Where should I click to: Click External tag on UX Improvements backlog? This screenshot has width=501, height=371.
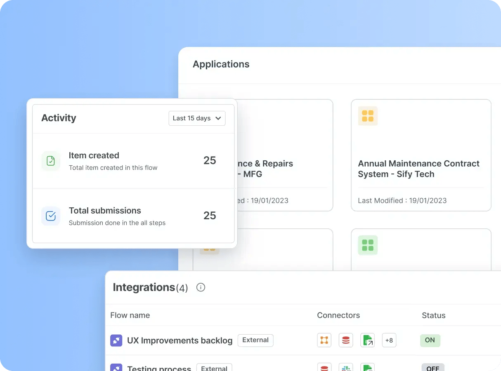(255, 340)
